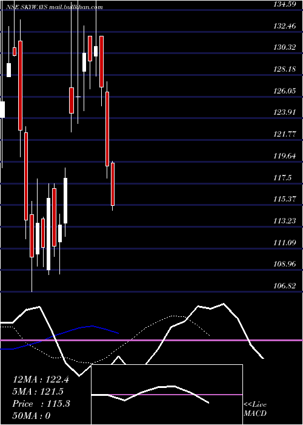Click the 5MA : 121.5 reading

[38, 392]
